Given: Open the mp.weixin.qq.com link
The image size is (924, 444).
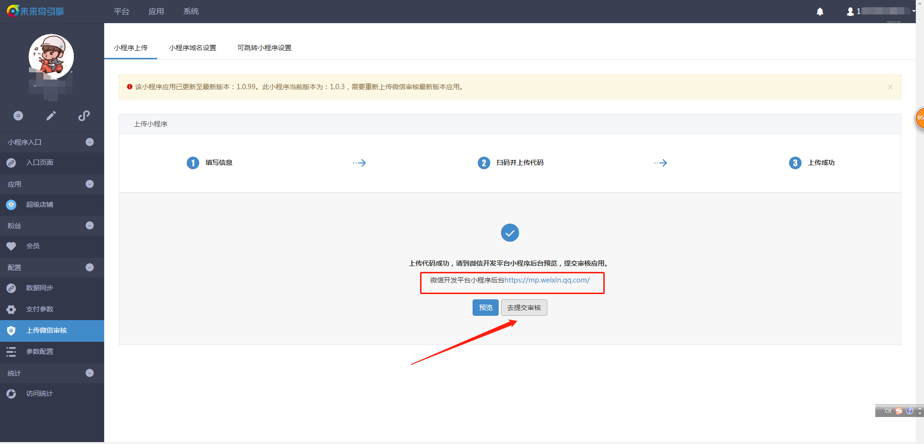Looking at the screenshot, I should [x=547, y=280].
